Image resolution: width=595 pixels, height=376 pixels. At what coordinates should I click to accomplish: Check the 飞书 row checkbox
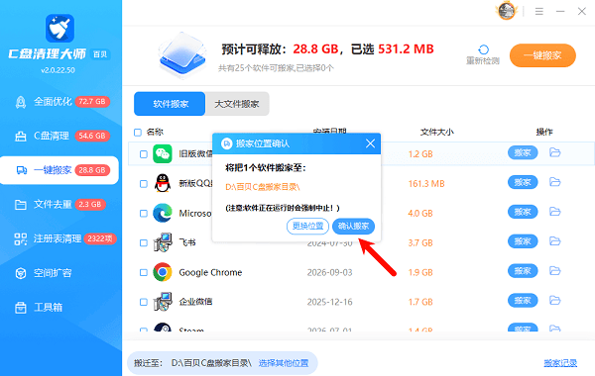[x=144, y=242]
